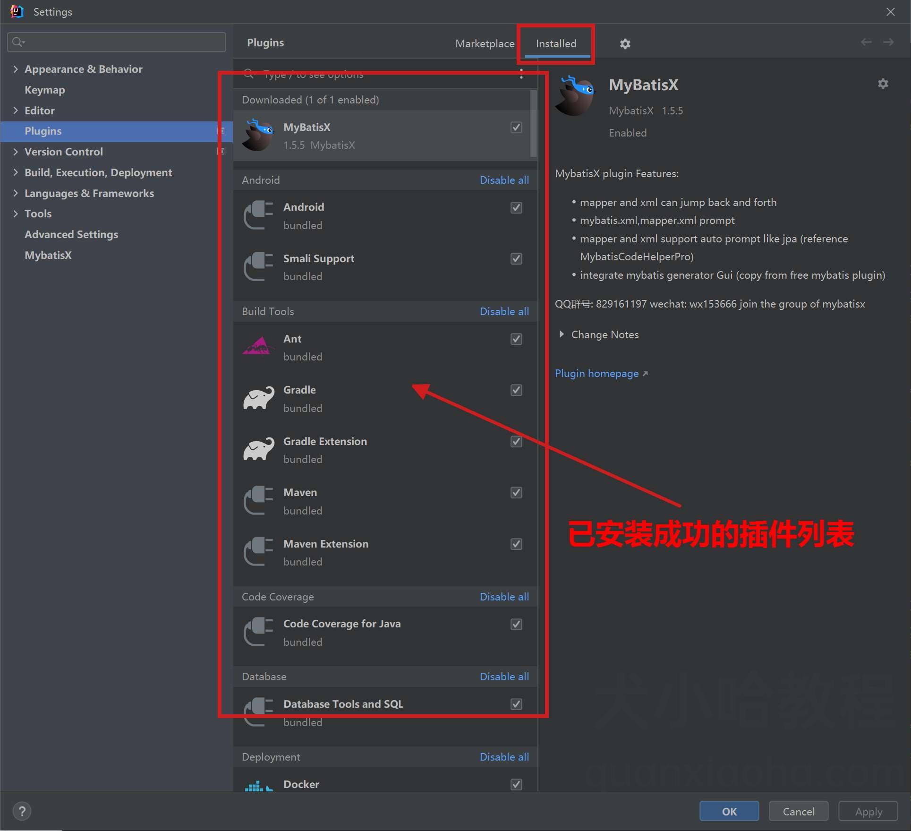Screen dimensions: 911x831
Task: Click Disable all for Code Coverage
Action: [504, 597]
